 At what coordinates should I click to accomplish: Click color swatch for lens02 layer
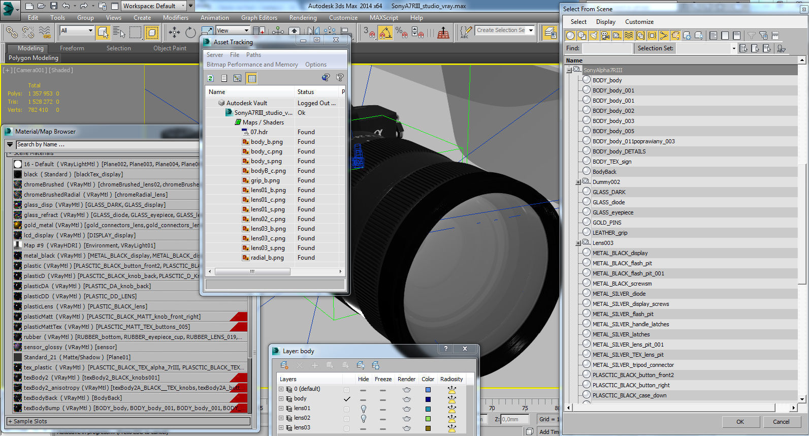click(x=428, y=418)
